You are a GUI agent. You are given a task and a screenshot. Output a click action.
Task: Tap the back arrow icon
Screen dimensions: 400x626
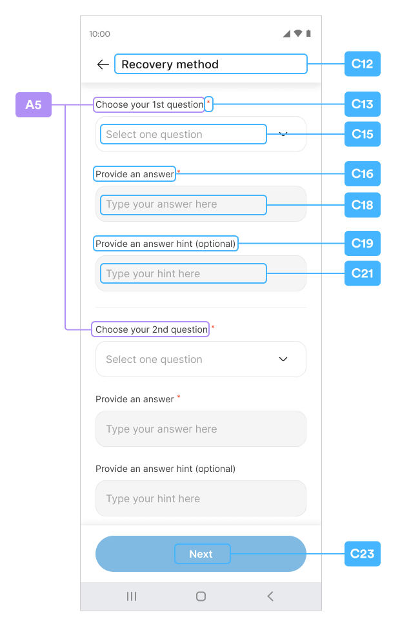point(103,64)
